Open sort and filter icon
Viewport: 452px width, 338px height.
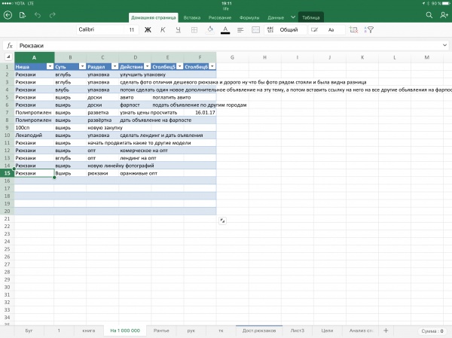tap(369, 29)
